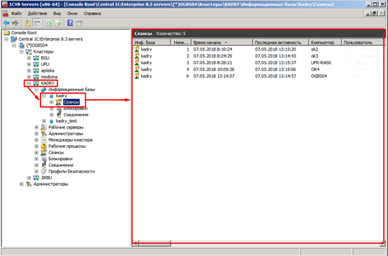Expand the medicina cluster node
Image resolution: width=388 pixels, height=256 pixels.
29,77
